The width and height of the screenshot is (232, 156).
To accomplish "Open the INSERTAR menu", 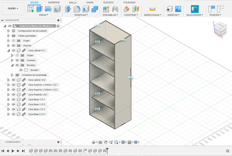I will point(173,15).
